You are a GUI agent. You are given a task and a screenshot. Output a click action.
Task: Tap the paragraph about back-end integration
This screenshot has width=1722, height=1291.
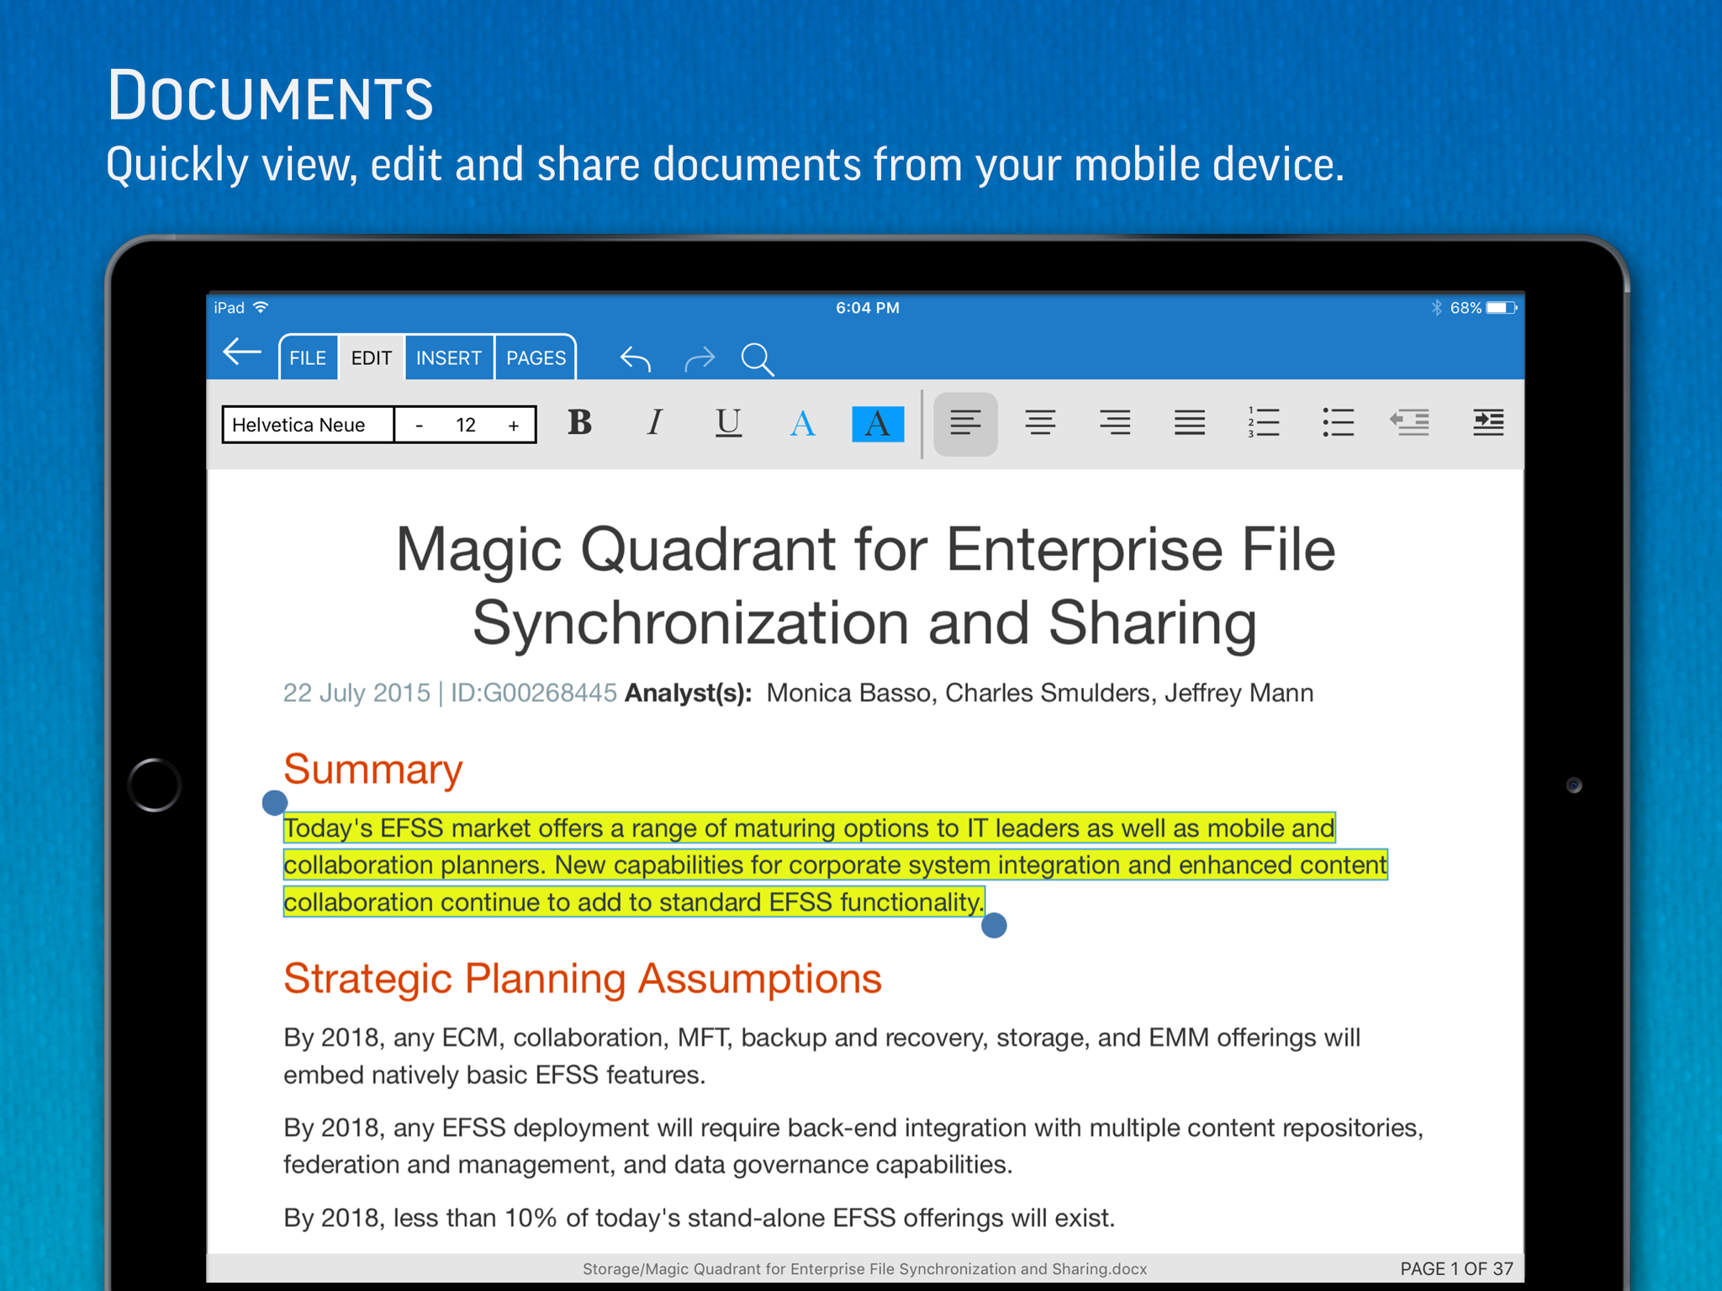click(853, 1146)
